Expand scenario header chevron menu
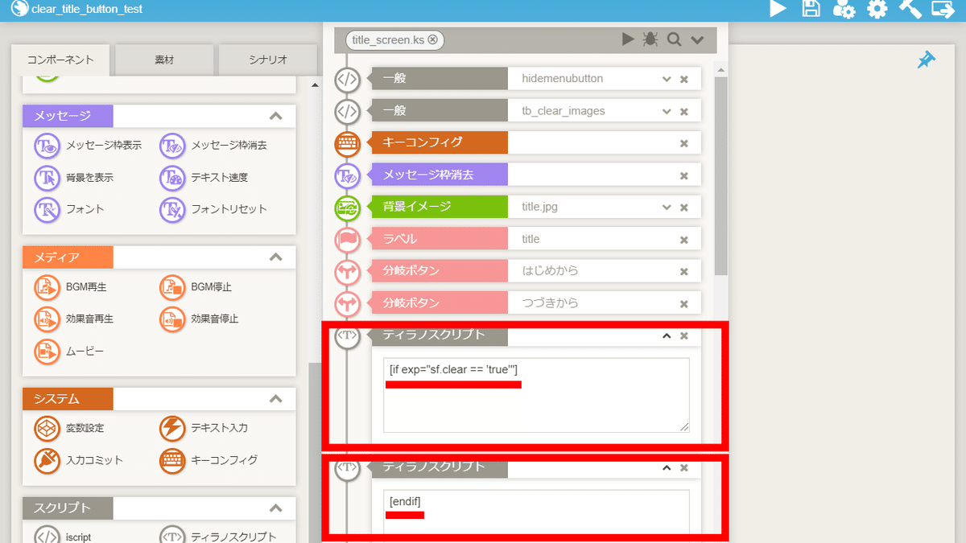Viewport: 966px width, 543px height. coord(697,39)
